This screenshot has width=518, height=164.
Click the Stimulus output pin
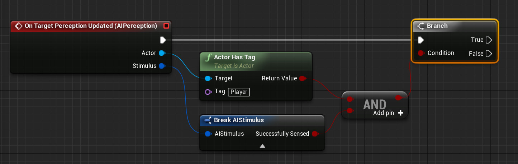162,66
